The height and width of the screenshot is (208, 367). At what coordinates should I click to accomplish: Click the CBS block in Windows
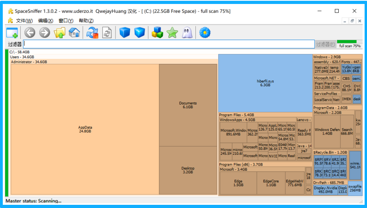click(x=346, y=79)
